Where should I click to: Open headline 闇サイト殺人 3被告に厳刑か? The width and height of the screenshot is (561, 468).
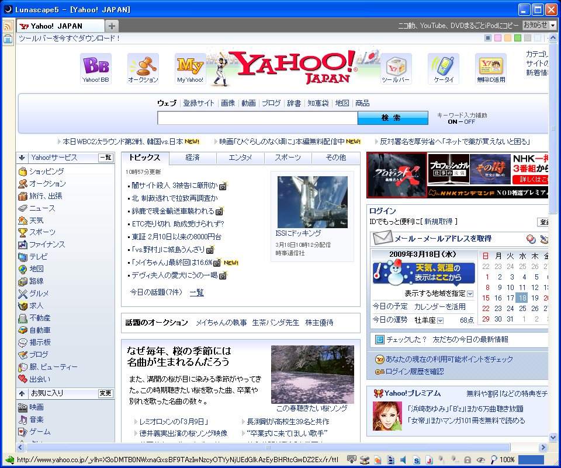(x=175, y=186)
